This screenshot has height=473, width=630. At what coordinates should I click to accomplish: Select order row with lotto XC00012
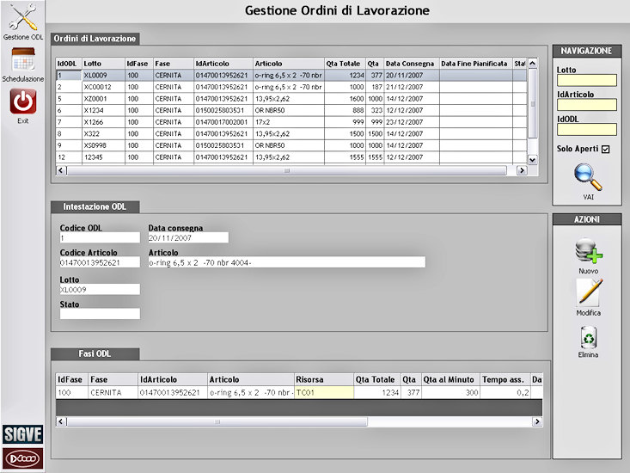pos(102,87)
